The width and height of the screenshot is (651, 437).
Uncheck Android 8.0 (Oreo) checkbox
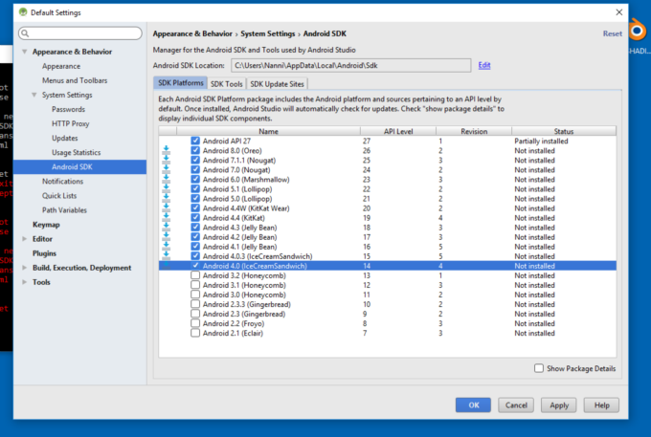[195, 150]
